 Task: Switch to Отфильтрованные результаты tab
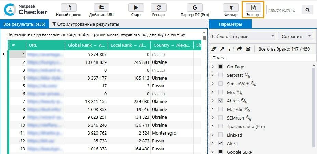click(x=85, y=24)
